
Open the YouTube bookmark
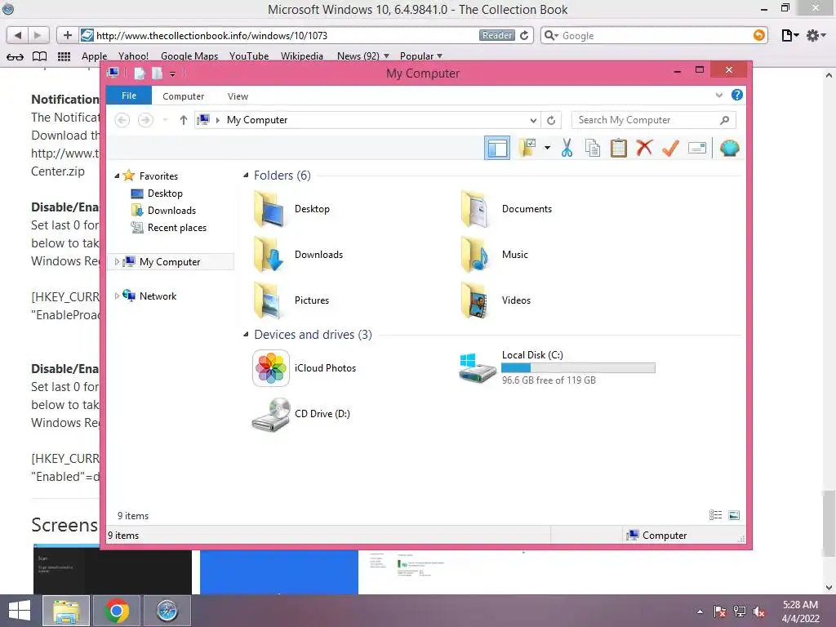[248, 56]
